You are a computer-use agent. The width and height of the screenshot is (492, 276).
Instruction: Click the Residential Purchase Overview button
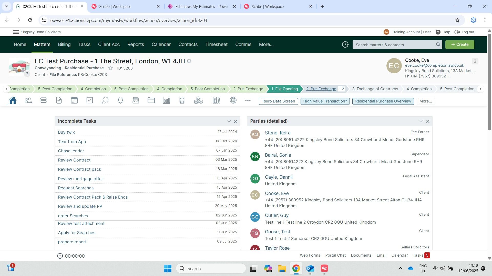coord(383,101)
